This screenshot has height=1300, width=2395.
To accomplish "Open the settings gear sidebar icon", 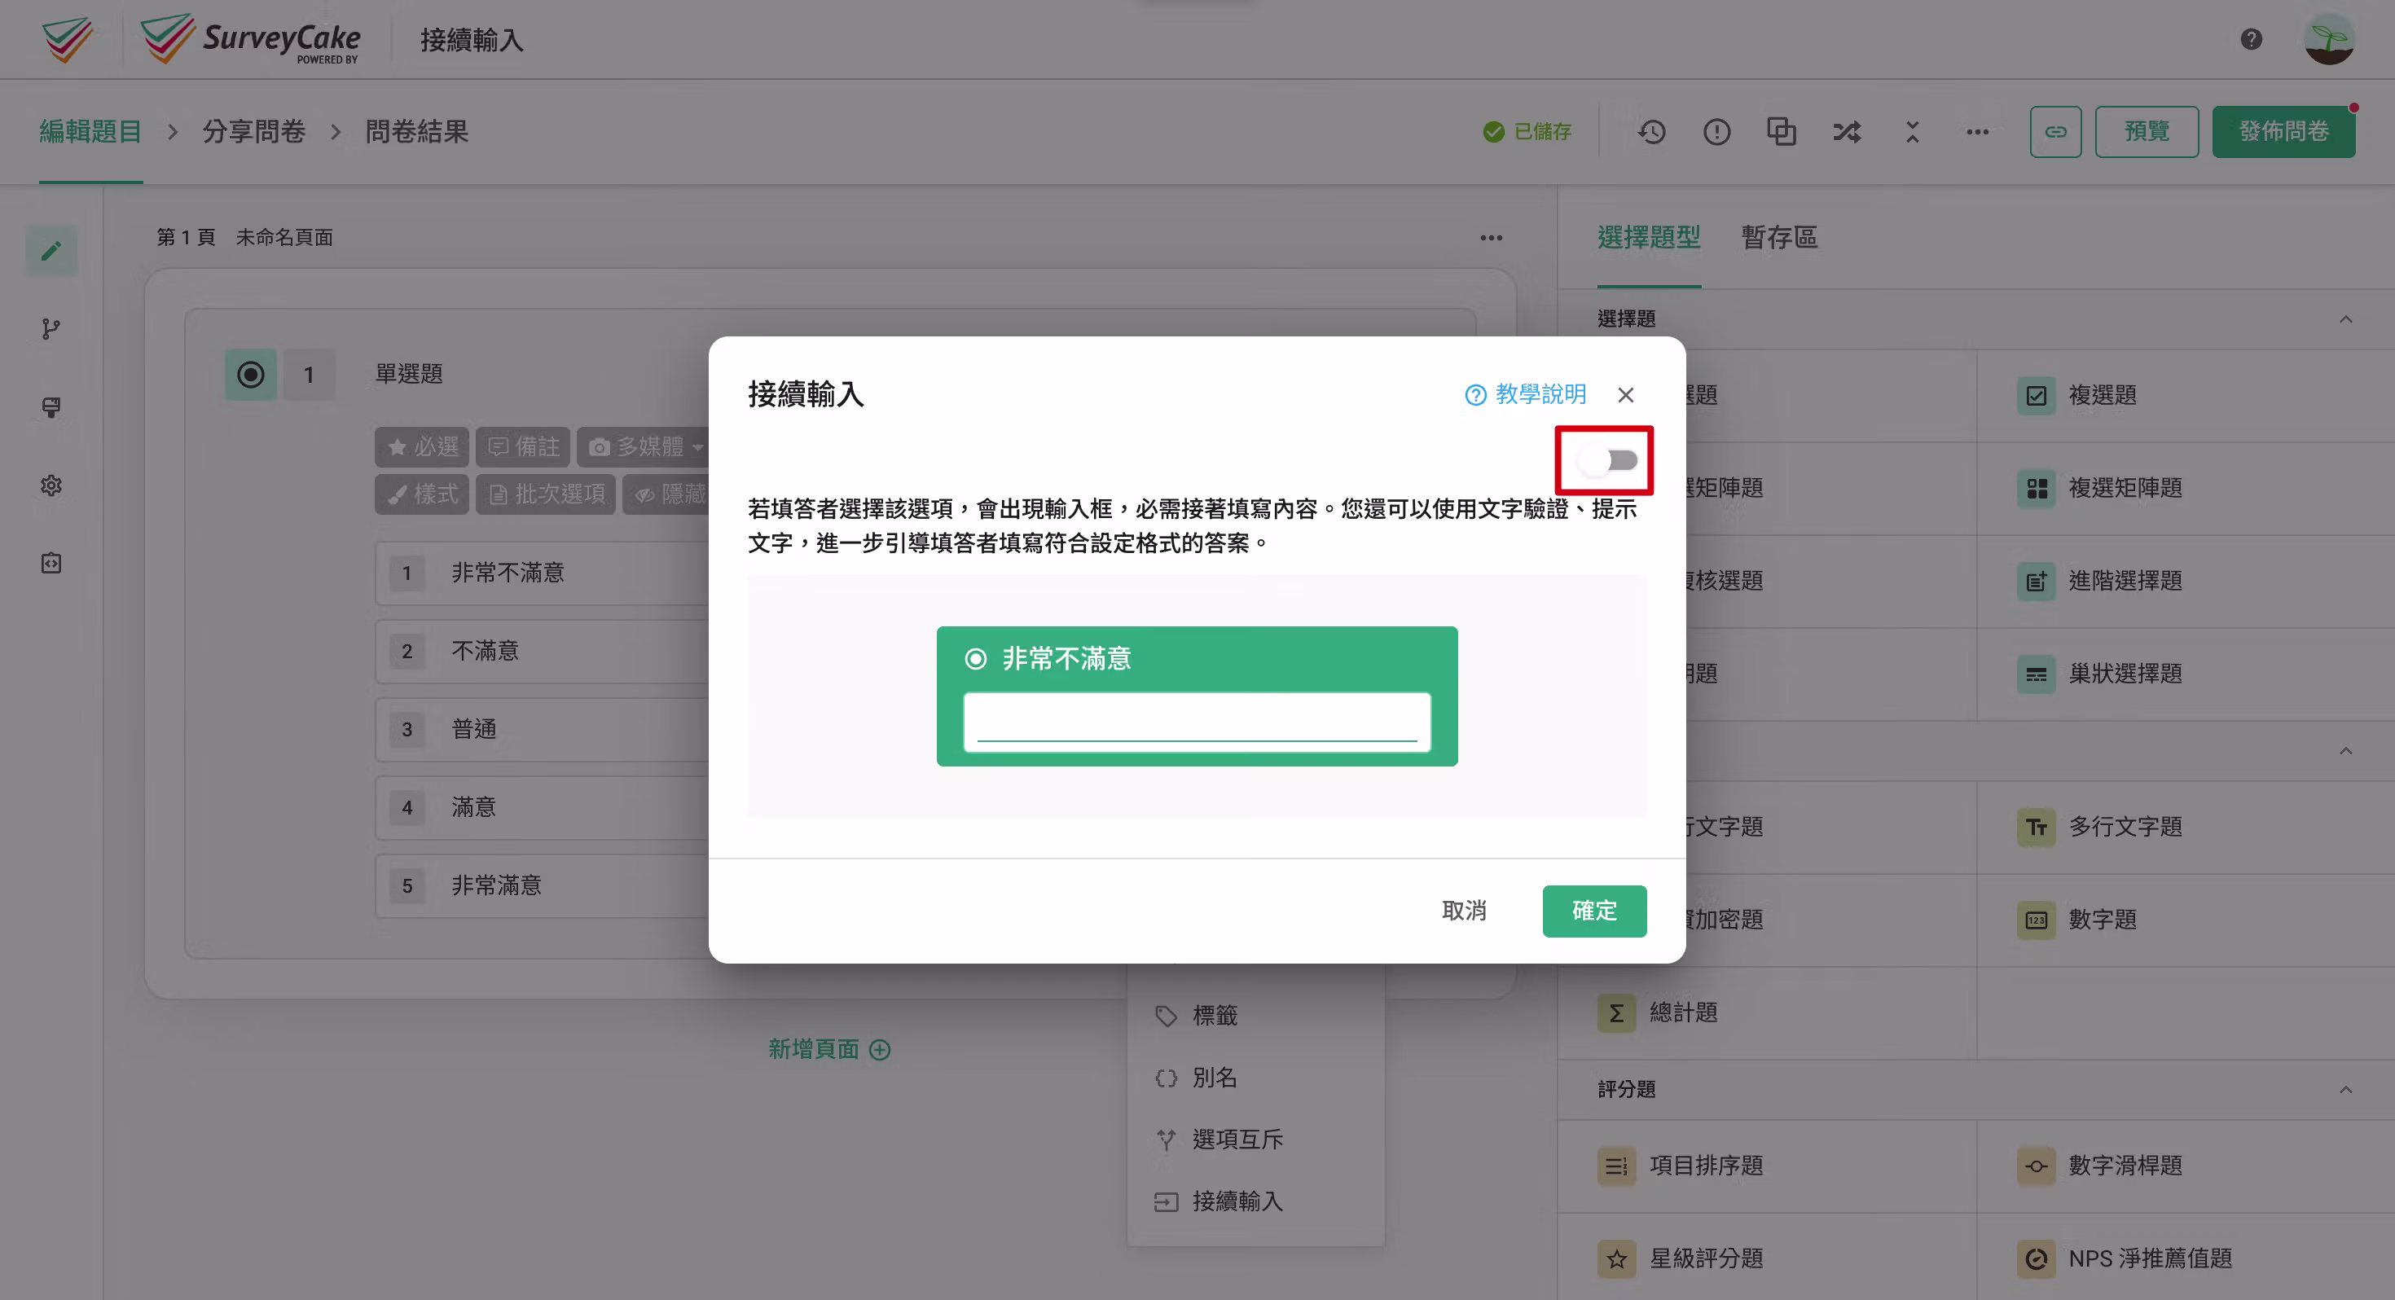I will pyautogui.click(x=51, y=485).
